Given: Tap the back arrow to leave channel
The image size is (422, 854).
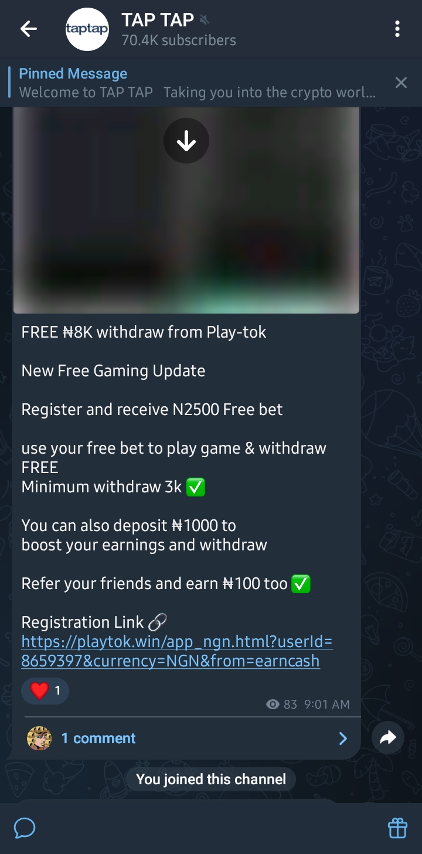Looking at the screenshot, I should click(x=28, y=29).
